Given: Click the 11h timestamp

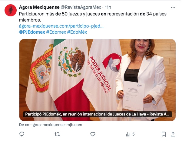Looking at the screenshot, I should (x=108, y=7).
